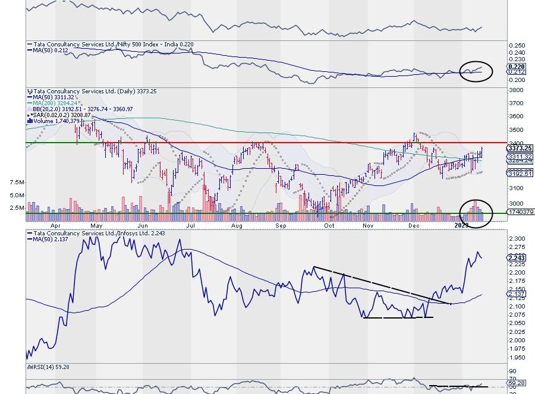
Task: Click the 3100 price axis label
Action: [516, 188]
